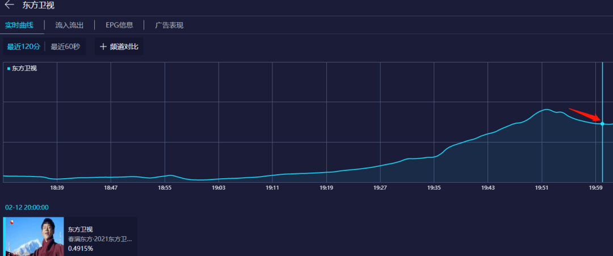Screen dimensions: 613x256
Task: Click the 东方卫视 page title
Action: click(39, 5)
